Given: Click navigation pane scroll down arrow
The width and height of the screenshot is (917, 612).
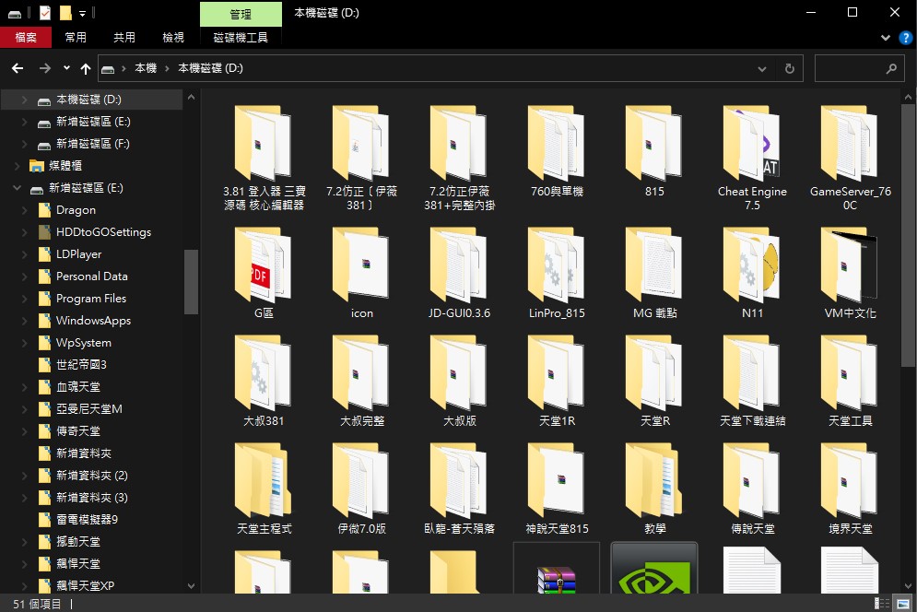Looking at the screenshot, I should click(191, 585).
